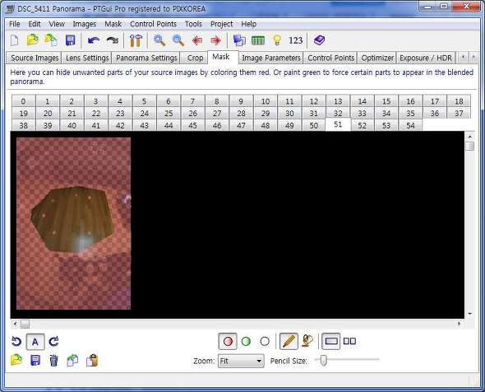This screenshot has width=485, height=392.
Task: Save mask with bottom disk icon
Action: click(x=35, y=361)
